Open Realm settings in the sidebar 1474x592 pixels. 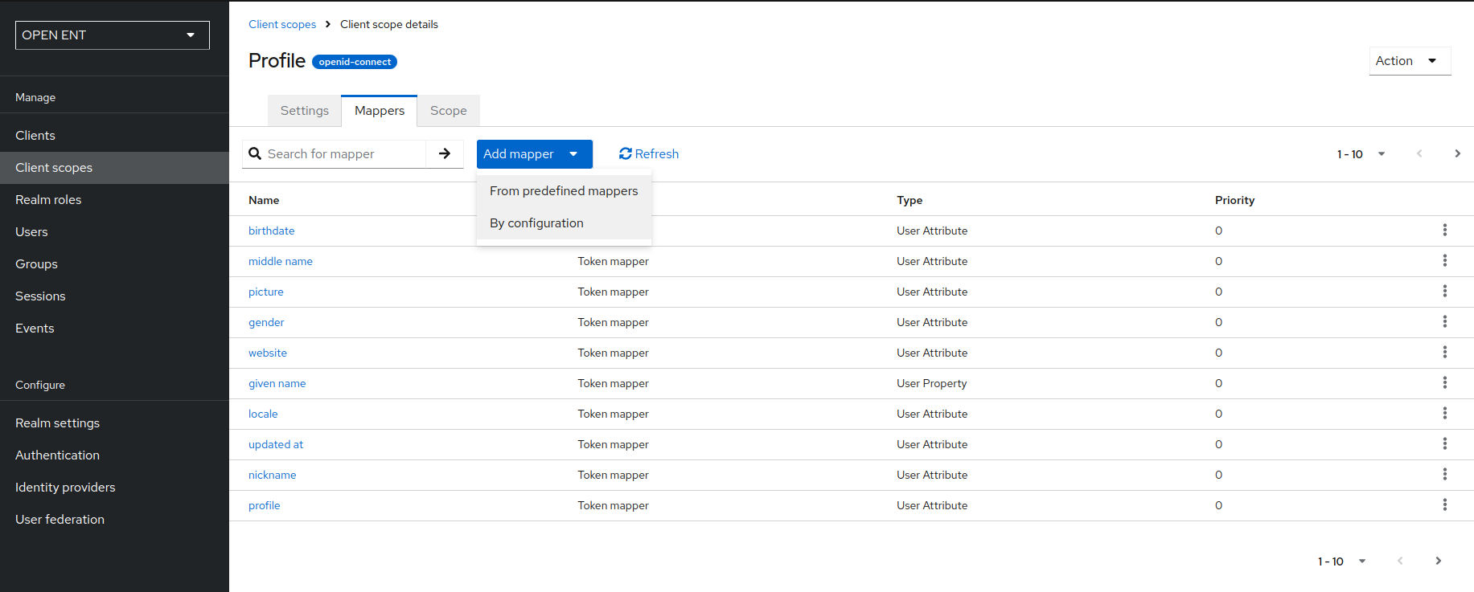coord(114,423)
